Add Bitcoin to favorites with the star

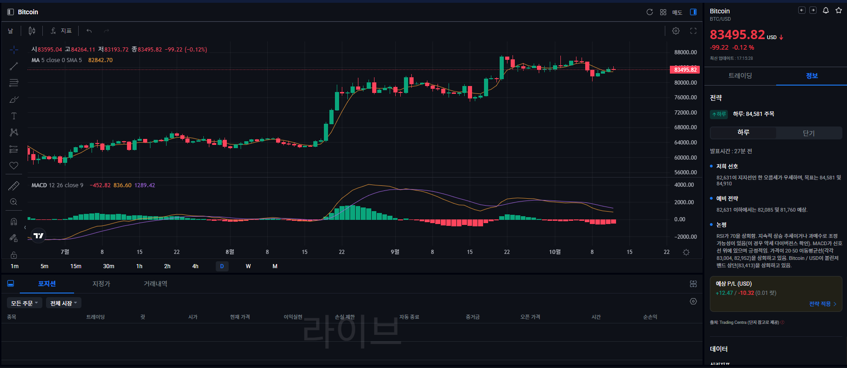839,10
